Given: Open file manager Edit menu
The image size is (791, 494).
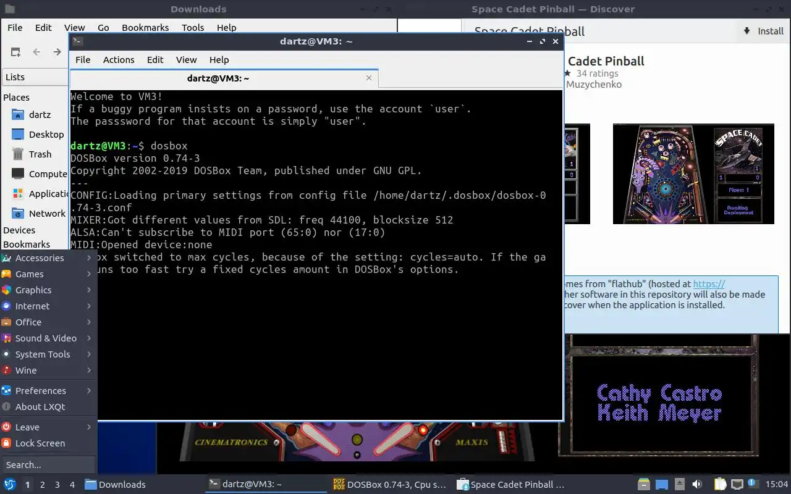Looking at the screenshot, I should 43,28.
